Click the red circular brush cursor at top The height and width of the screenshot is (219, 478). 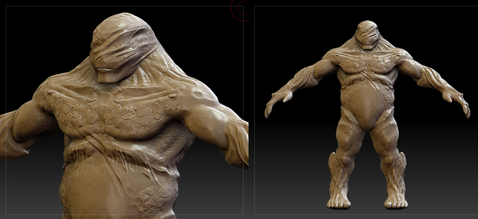[x=240, y=10]
